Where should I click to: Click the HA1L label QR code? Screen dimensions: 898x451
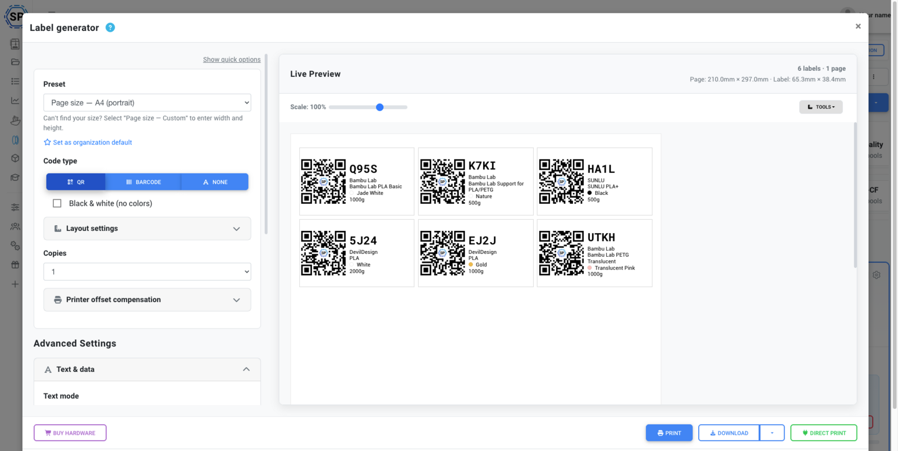(x=561, y=181)
